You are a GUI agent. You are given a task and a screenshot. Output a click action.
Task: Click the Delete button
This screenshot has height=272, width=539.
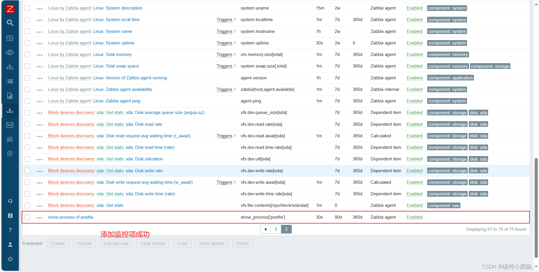[x=242, y=243]
